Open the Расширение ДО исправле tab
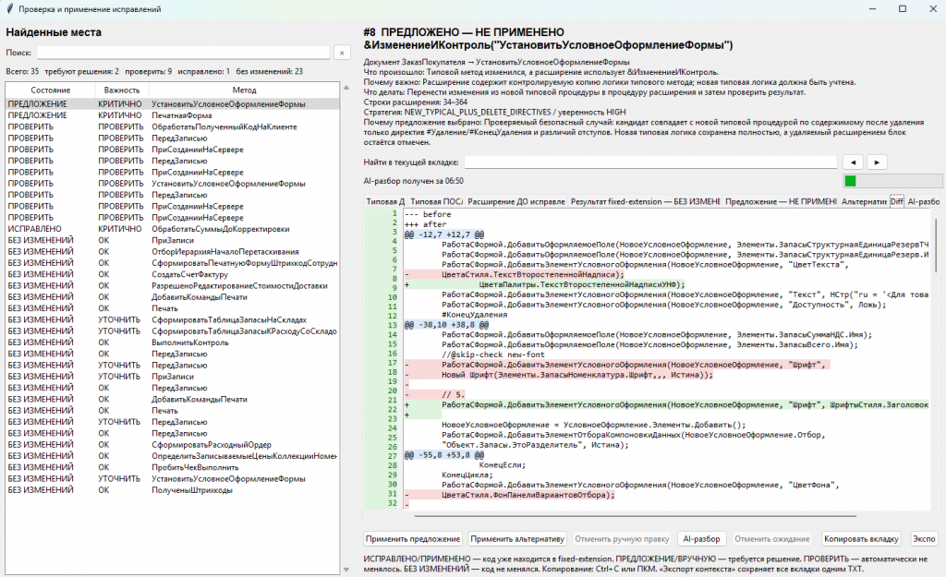946x577 pixels. point(516,201)
